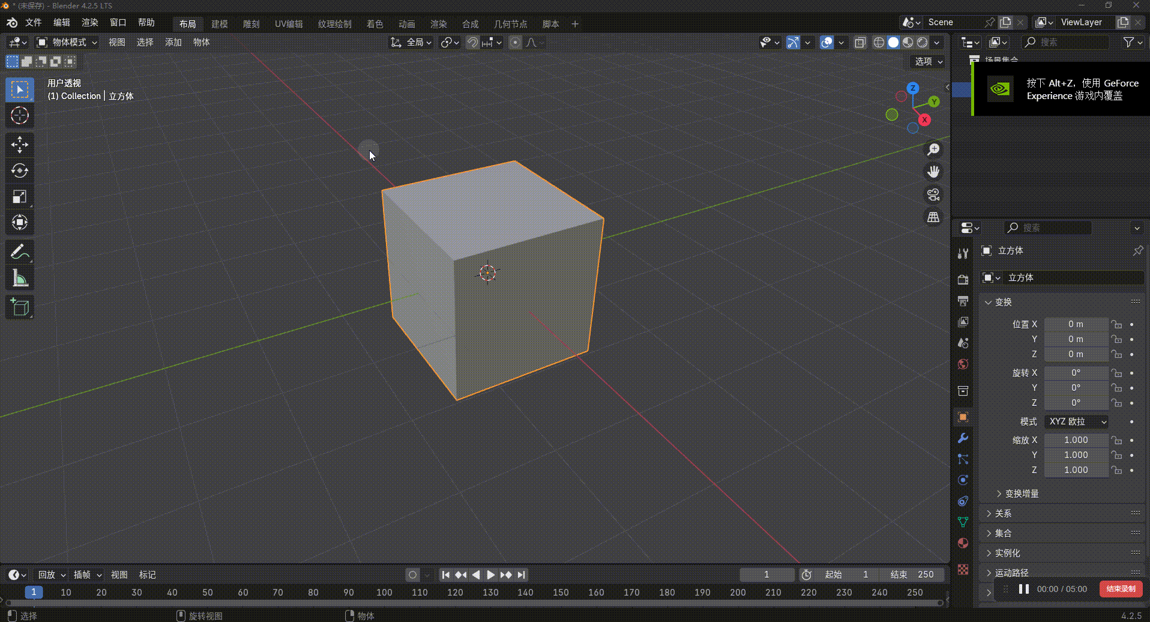Select the Rotate tool
The image size is (1150, 622).
click(x=19, y=171)
